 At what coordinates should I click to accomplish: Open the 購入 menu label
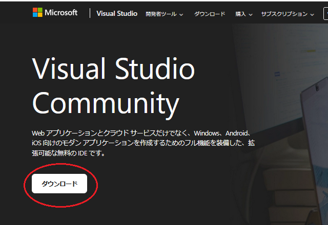[240, 14]
